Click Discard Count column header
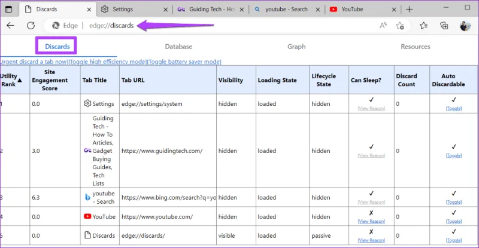Image resolution: width=479 pixels, height=248 pixels. [x=412, y=80]
